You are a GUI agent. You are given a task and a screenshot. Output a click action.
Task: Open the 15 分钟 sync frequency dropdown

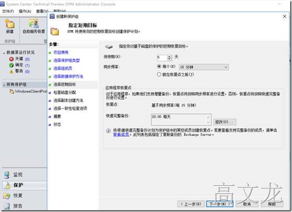point(204,67)
